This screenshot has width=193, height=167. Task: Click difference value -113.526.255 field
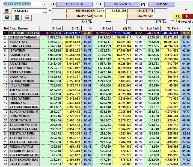[x=116, y=11]
